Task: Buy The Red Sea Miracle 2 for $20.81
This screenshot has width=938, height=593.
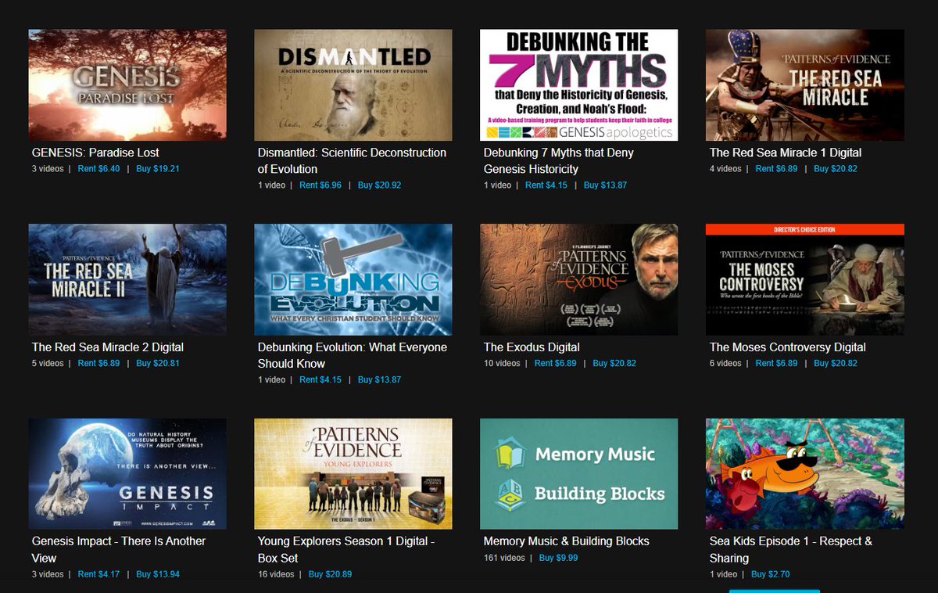Action: point(158,364)
